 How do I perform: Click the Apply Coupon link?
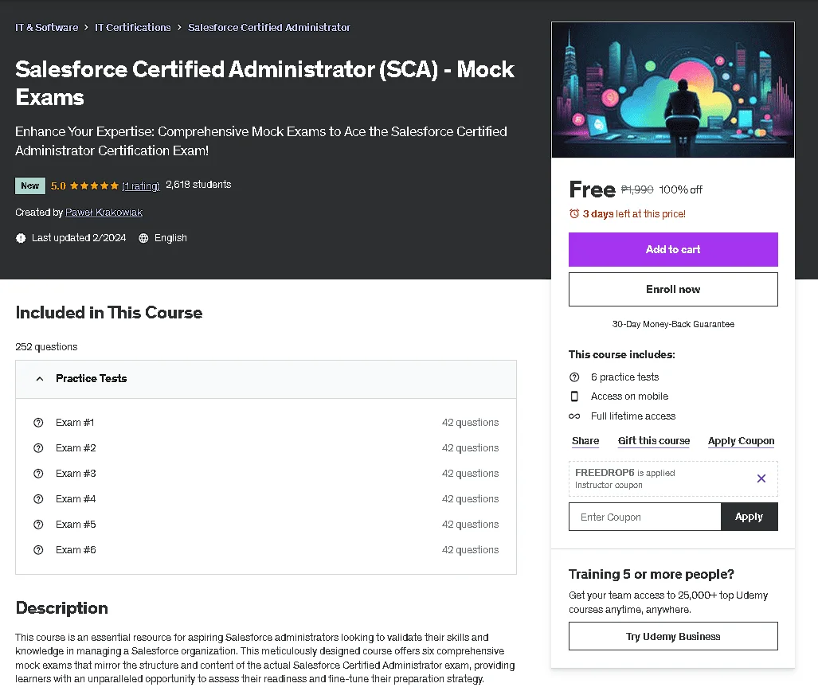point(741,441)
